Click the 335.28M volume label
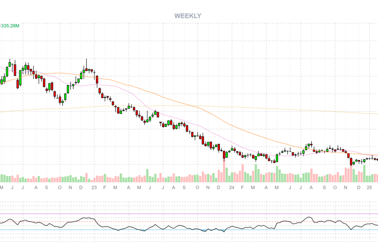Image resolution: width=378 pixels, height=248 pixels. tap(10, 25)
